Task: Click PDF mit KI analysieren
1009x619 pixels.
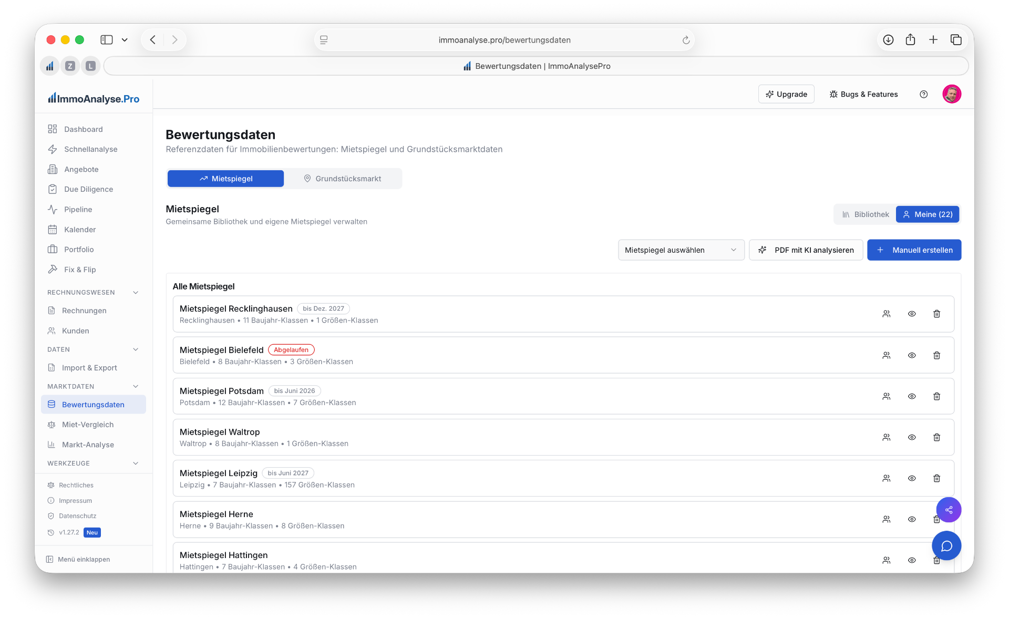Action: [x=806, y=250]
